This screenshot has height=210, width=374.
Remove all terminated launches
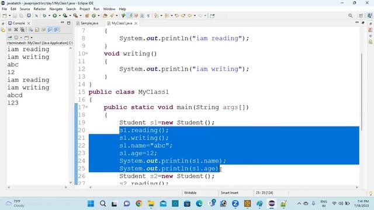[22, 30]
